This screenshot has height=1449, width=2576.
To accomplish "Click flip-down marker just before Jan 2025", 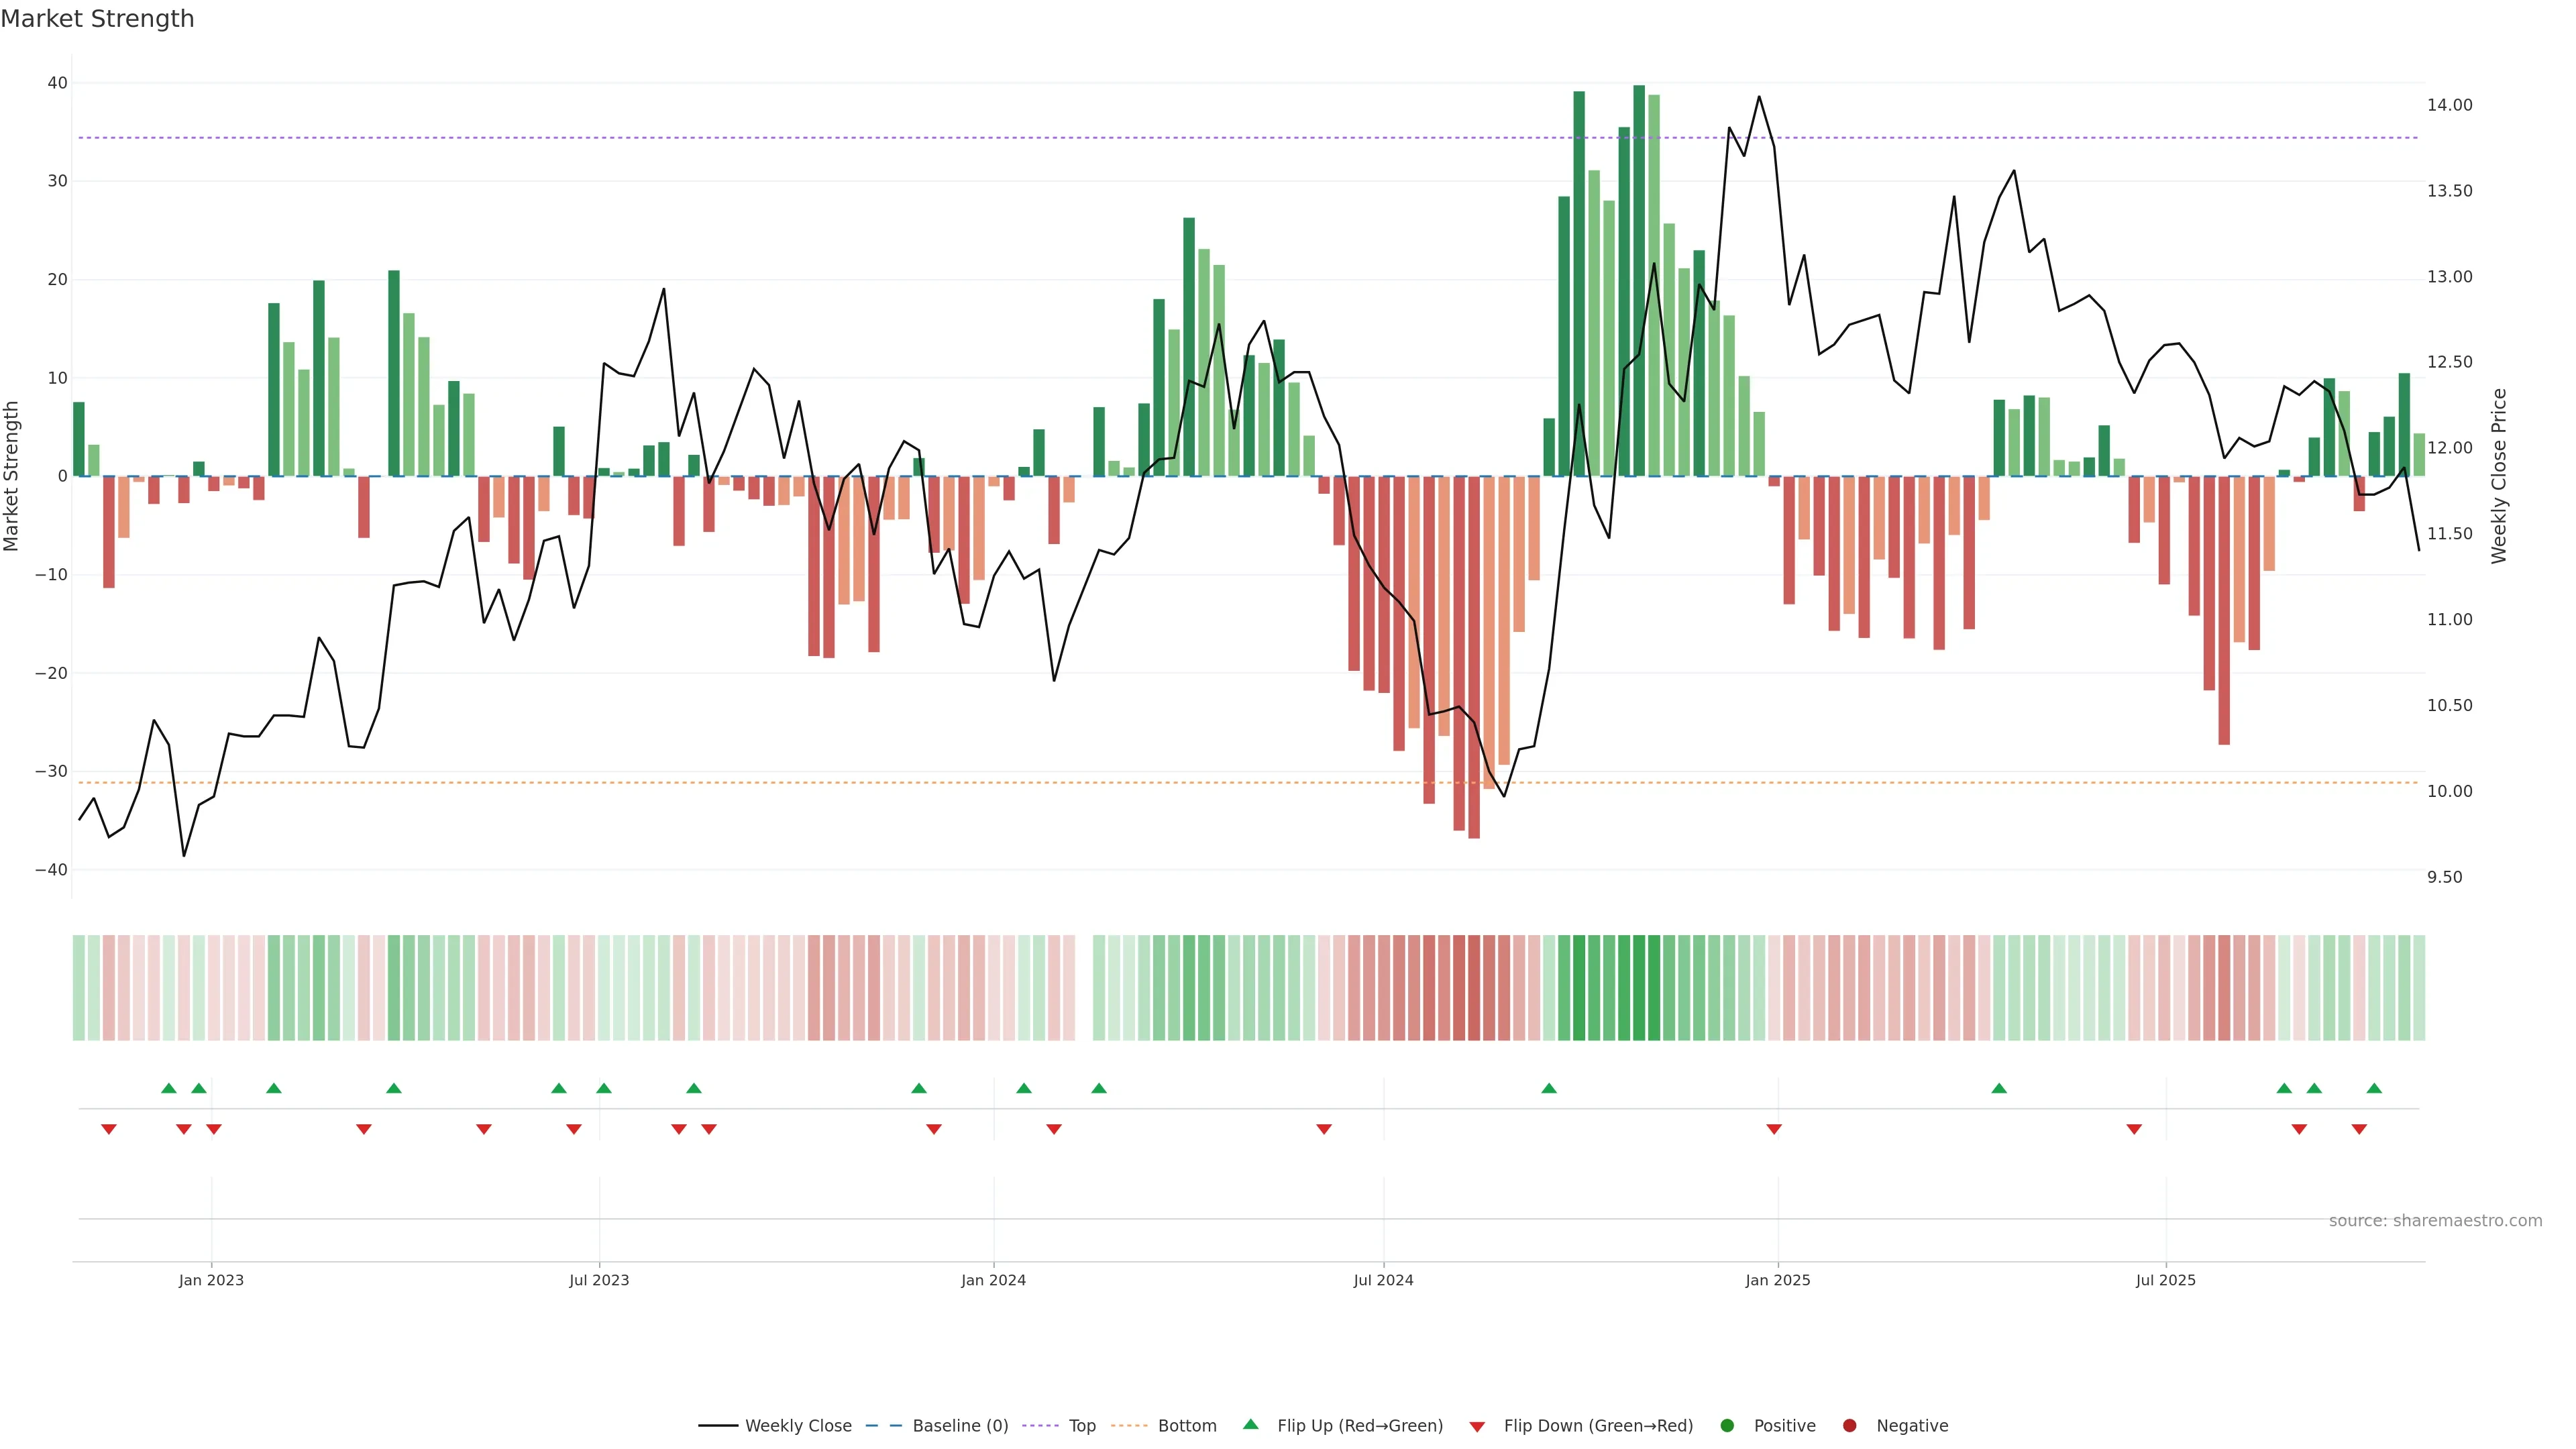I will coord(1774,1129).
